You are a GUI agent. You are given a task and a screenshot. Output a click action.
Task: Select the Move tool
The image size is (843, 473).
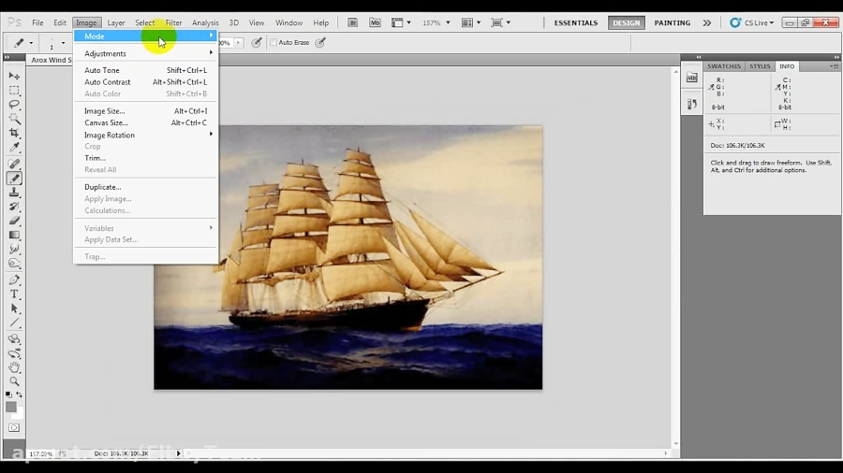[14, 76]
